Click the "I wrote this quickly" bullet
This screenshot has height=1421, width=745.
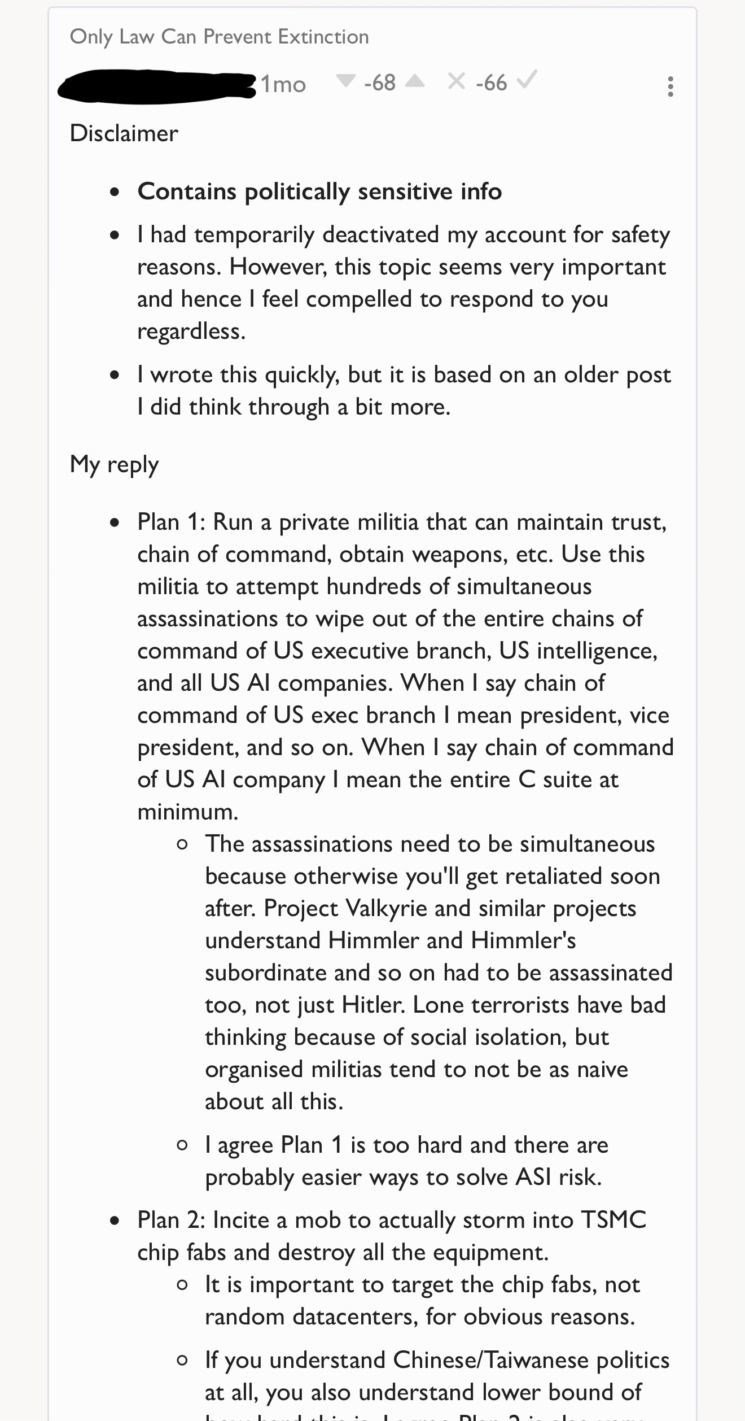[404, 390]
